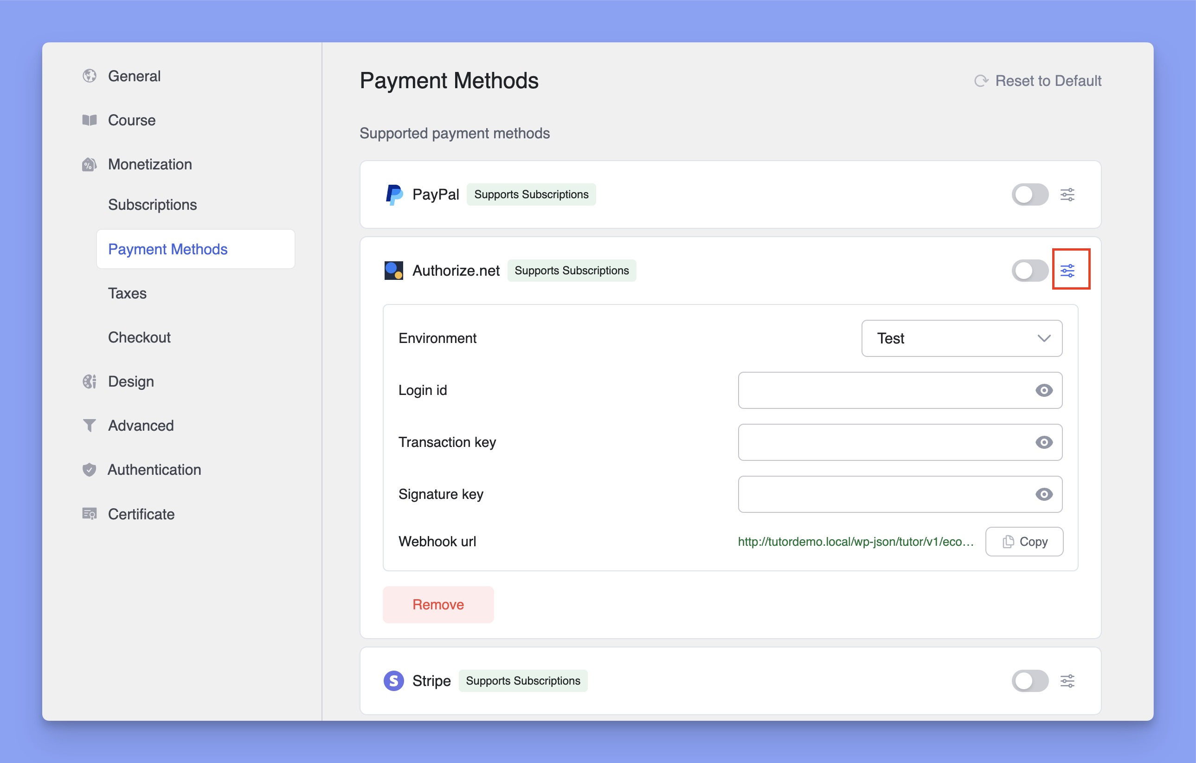Toggle the PayPal payment method on

pyautogui.click(x=1029, y=194)
